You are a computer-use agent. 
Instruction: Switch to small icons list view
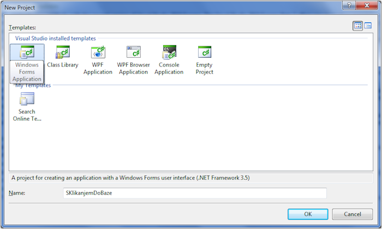point(368,26)
